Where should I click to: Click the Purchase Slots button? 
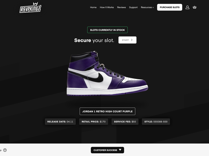pos(170,7)
